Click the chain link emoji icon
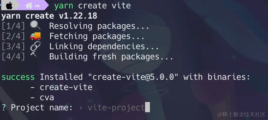Viewport: 268px width, 120px height. 35,46
